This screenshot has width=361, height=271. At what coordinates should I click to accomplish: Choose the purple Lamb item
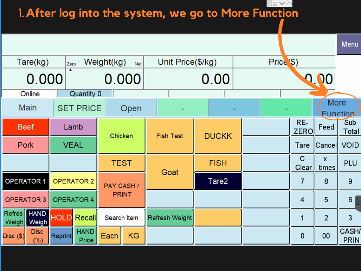[x=73, y=127]
